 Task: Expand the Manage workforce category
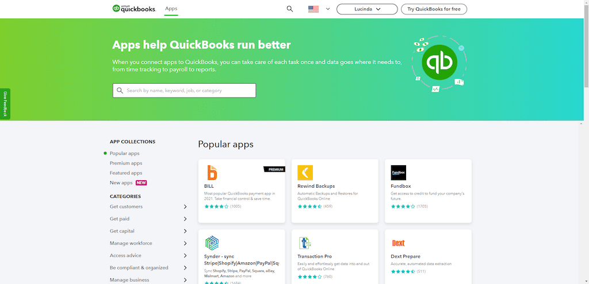tap(185, 243)
